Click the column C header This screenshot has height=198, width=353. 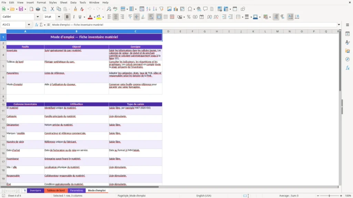[135, 31]
